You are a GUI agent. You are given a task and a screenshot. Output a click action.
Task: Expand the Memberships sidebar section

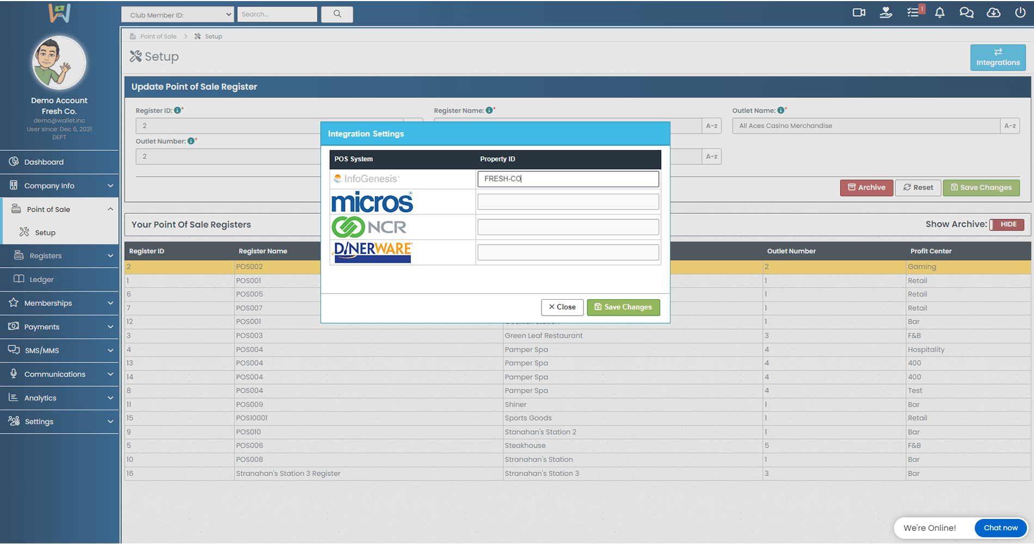pos(59,303)
